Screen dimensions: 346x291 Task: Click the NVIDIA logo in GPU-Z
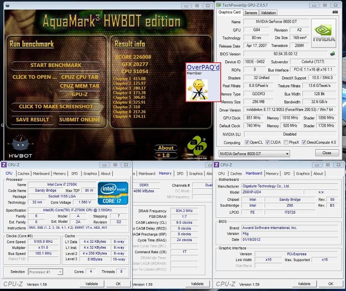(324, 33)
